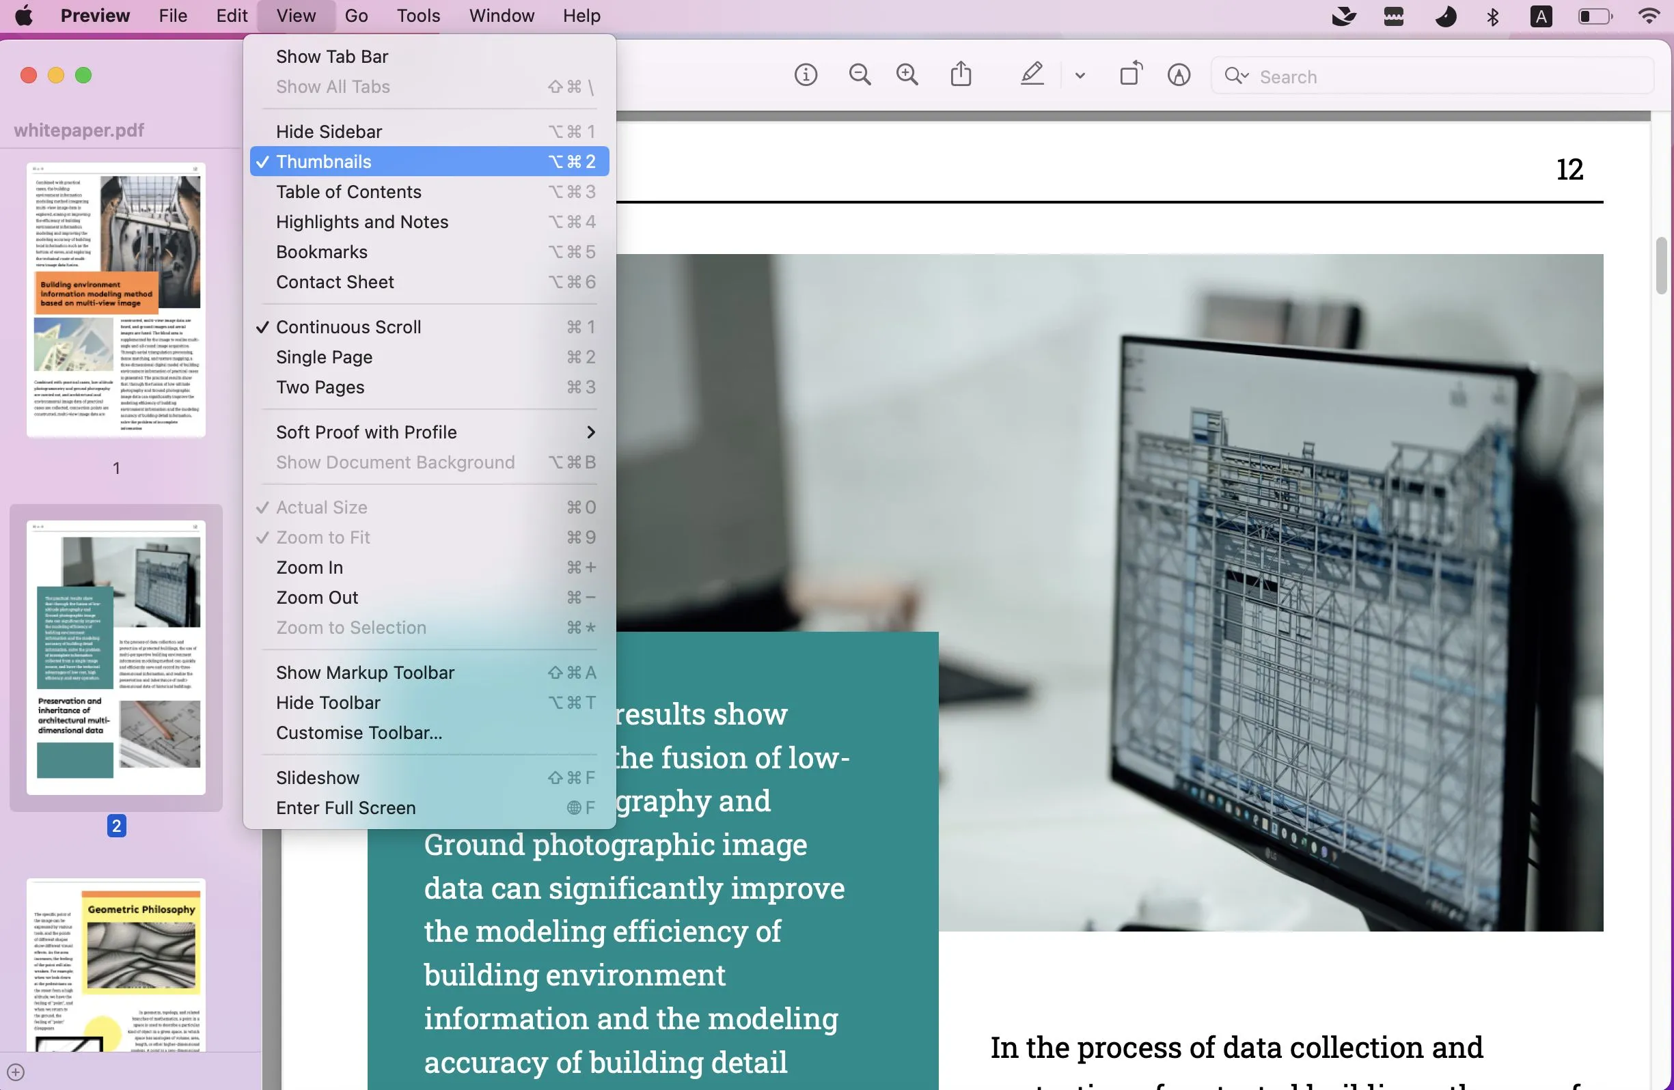Rotate the page with the rotate icon
Viewport: 1674px width, 1090px height.
(1129, 74)
